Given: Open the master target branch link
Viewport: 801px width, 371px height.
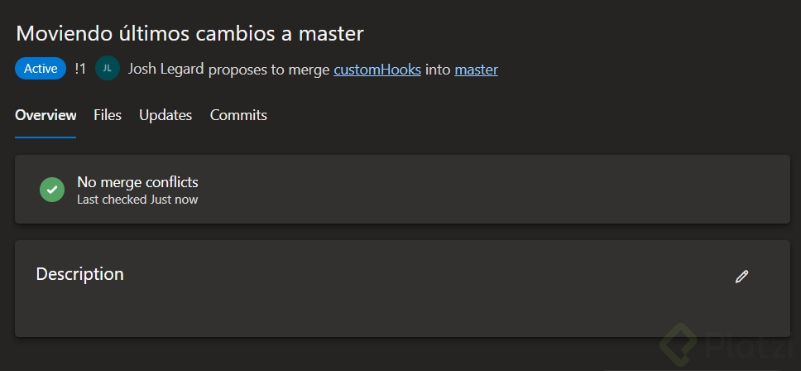Looking at the screenshot, I should [x=476, y=70].
